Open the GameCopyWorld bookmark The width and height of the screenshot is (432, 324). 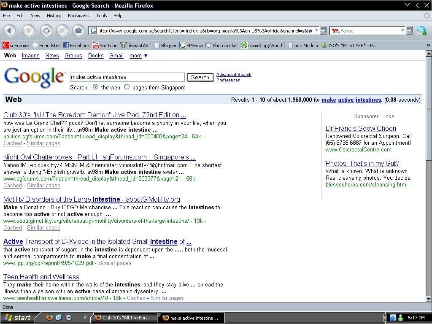pyautogui.click(x=262, y=46)
